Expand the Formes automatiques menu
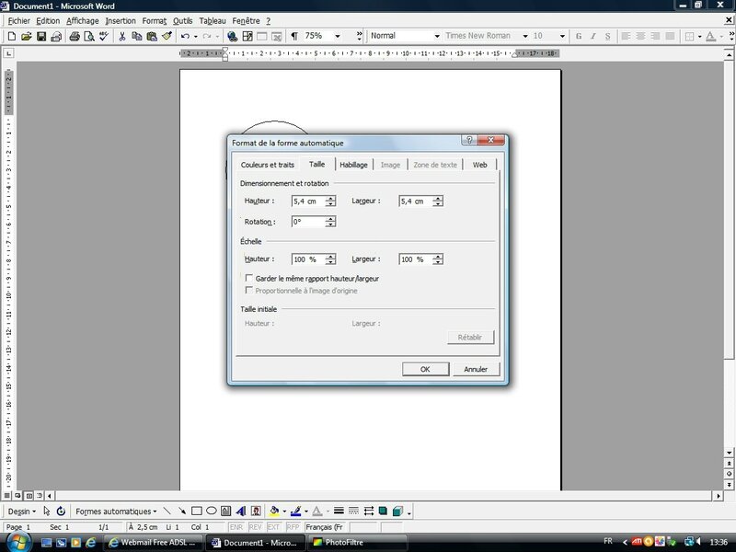The height and width of the screenshot is (552, 736). pos(116,511)
